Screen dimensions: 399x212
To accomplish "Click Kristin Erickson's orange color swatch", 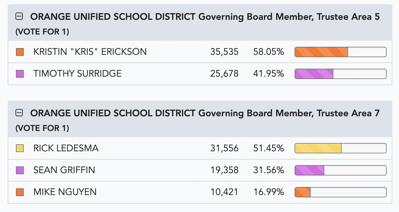I will tap(20, 52).
